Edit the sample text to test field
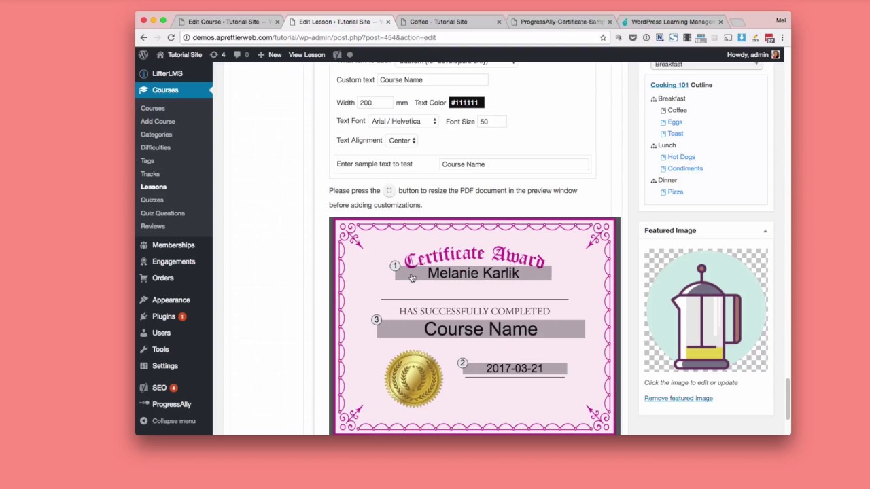 514,164
